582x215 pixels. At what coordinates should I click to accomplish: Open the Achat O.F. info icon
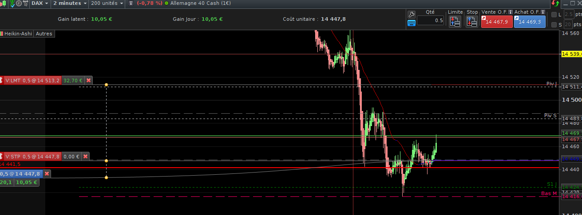pyautogui.click(x=543, y=12)
